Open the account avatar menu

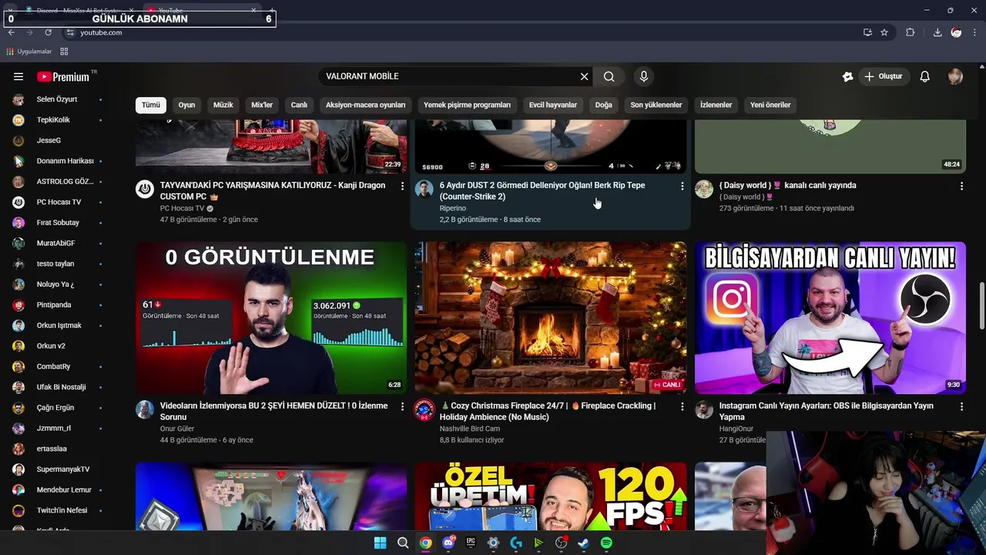pos(955,76)
